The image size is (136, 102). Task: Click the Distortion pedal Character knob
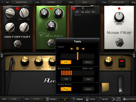[24, 13]
